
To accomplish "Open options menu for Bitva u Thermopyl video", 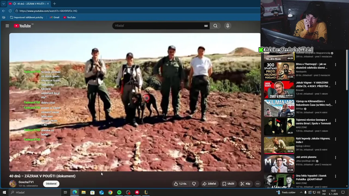I will (336, 65).
